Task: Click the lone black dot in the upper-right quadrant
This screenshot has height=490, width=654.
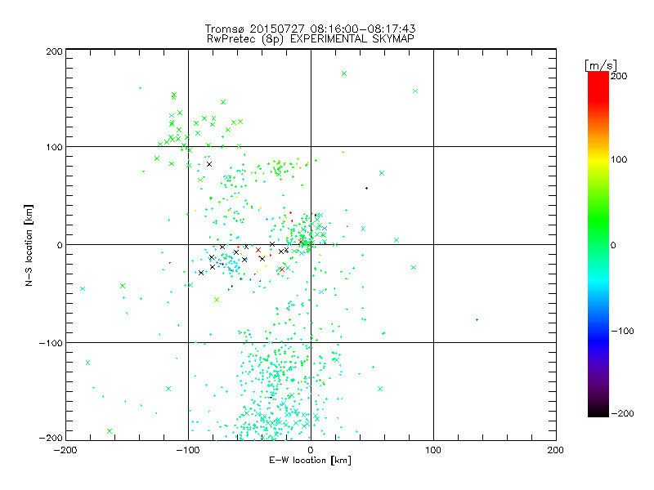Action: click(366, 189)
